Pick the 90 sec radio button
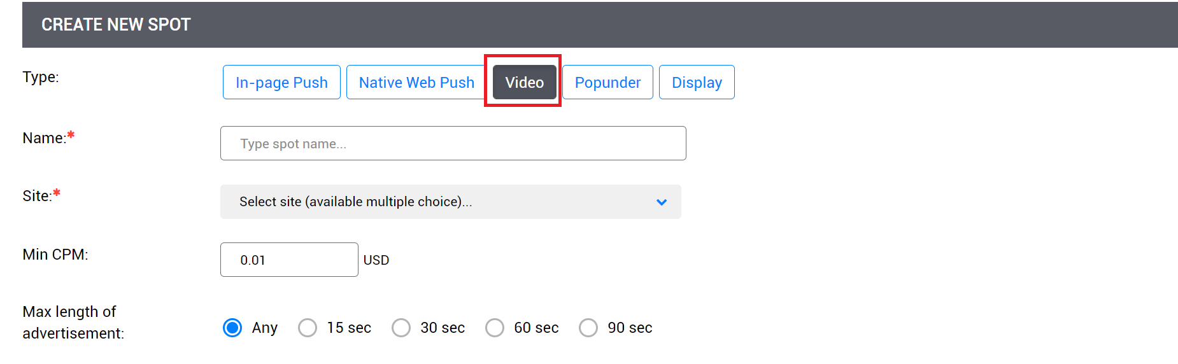1178x364 pixels. tap(588, 328)
